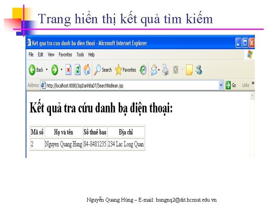This screenshot has width=278, height=209.
Task: Click the Links toolbar label
Action: point(246,85)
